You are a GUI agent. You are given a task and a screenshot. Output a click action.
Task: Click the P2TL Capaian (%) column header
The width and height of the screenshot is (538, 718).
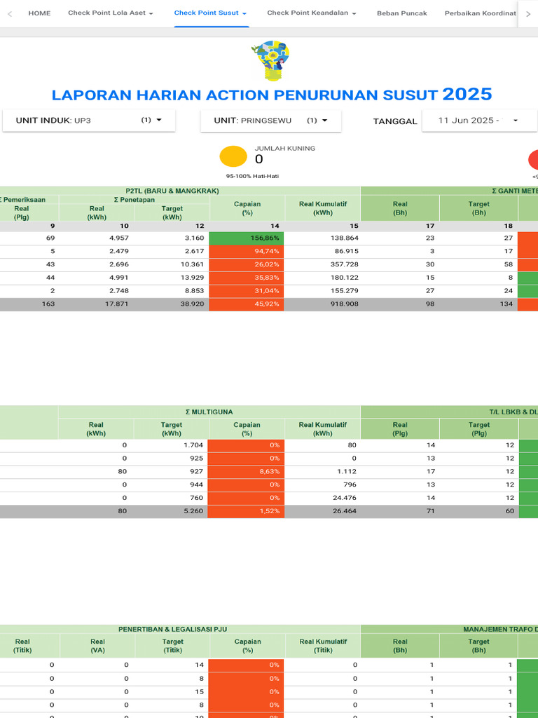point(247,208)
